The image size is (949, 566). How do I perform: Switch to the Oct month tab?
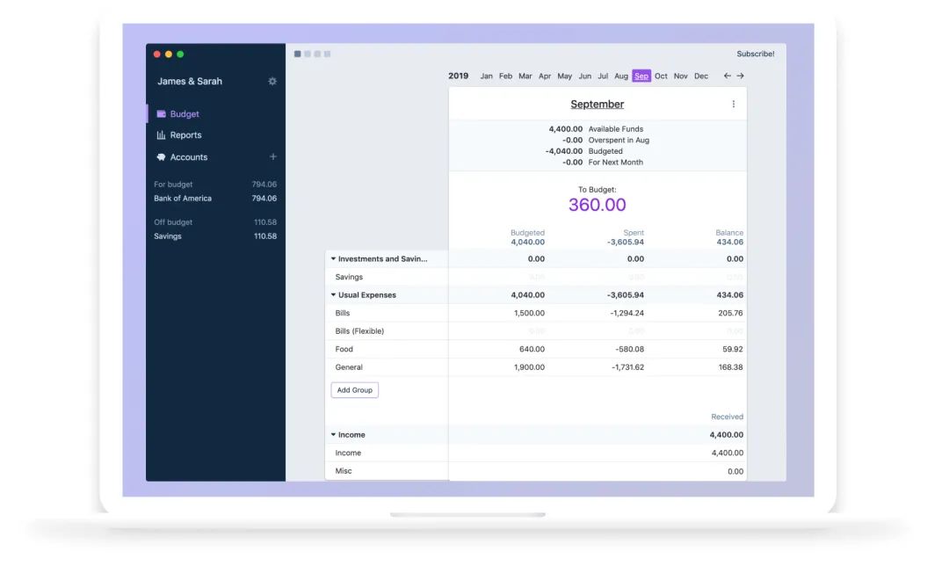tap(661, 76)
